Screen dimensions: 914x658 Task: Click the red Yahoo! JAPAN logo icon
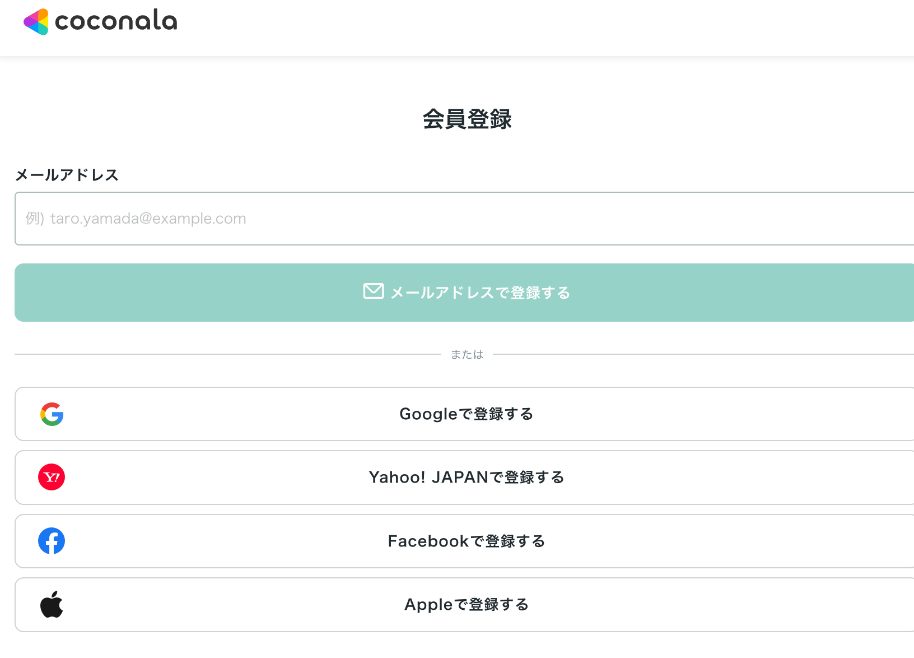[52, 478]
